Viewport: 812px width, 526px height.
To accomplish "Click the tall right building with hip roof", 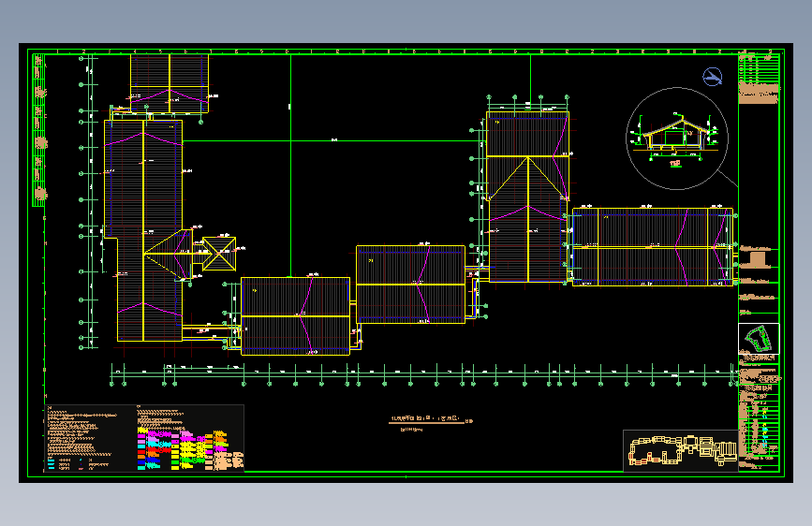I will pos(527,197).
